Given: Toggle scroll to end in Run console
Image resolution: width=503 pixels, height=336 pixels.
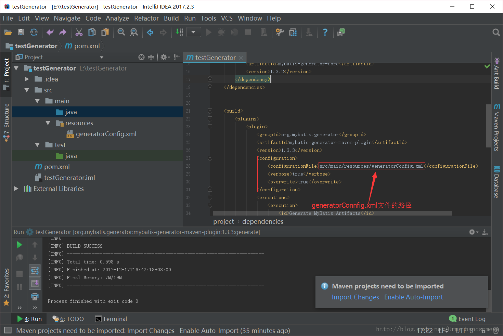Looking at the screenshot, I should pyautogui.click(x=35, y=284).
